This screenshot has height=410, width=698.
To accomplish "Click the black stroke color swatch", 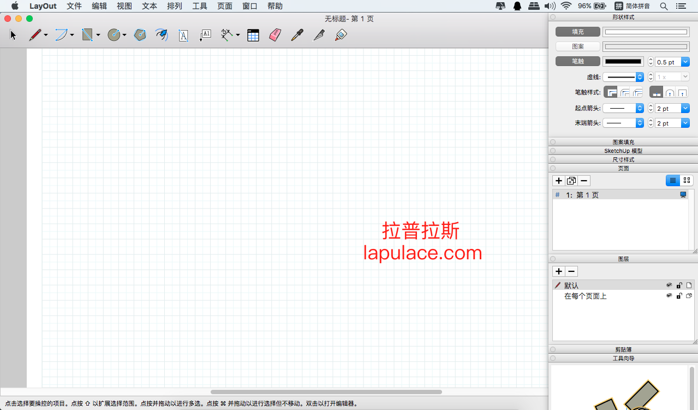I will pos(623,62).
